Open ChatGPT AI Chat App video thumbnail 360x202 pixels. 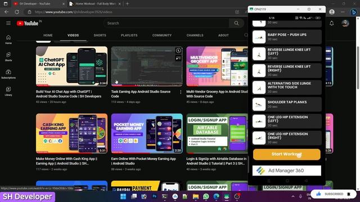click(71, 66)
